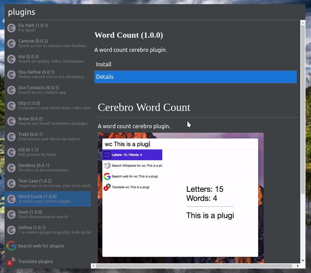The image size is (311, 273).
Task: Click the Osx Define plugin icon
Action: (x=11, y=75)
